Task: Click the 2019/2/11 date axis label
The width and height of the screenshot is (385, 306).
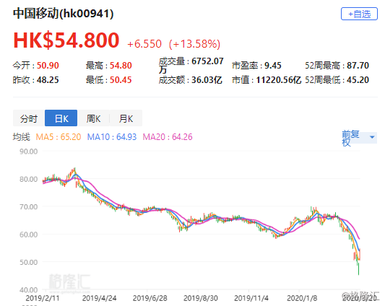Action: pyautogui.click(x=43, y=298)
